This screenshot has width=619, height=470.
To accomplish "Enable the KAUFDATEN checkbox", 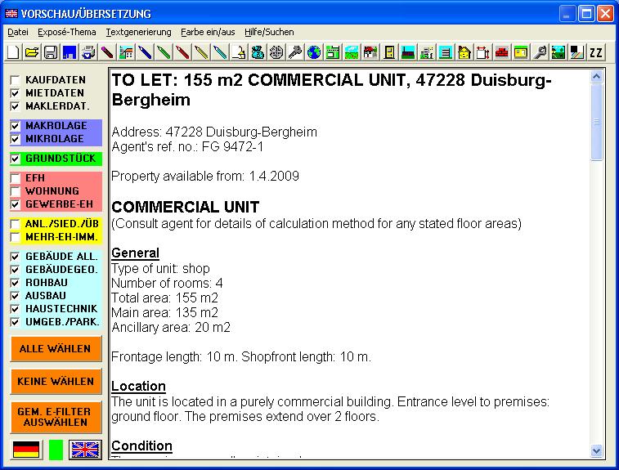I will click(15, 80).
